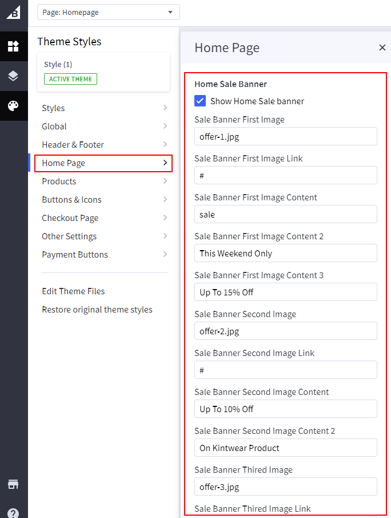Open the layers icon in sidebar
This screenshot has width=391, height=518.
tap(13, 76)
